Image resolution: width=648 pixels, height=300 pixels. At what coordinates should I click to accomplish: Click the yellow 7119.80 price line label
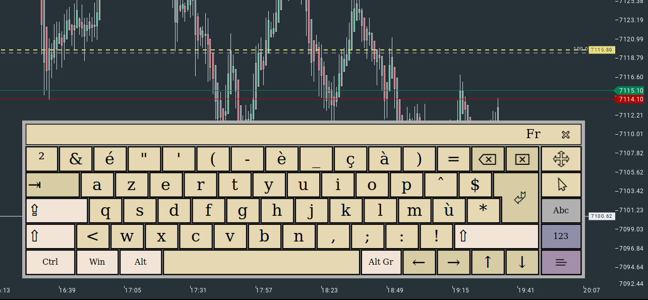602,50
